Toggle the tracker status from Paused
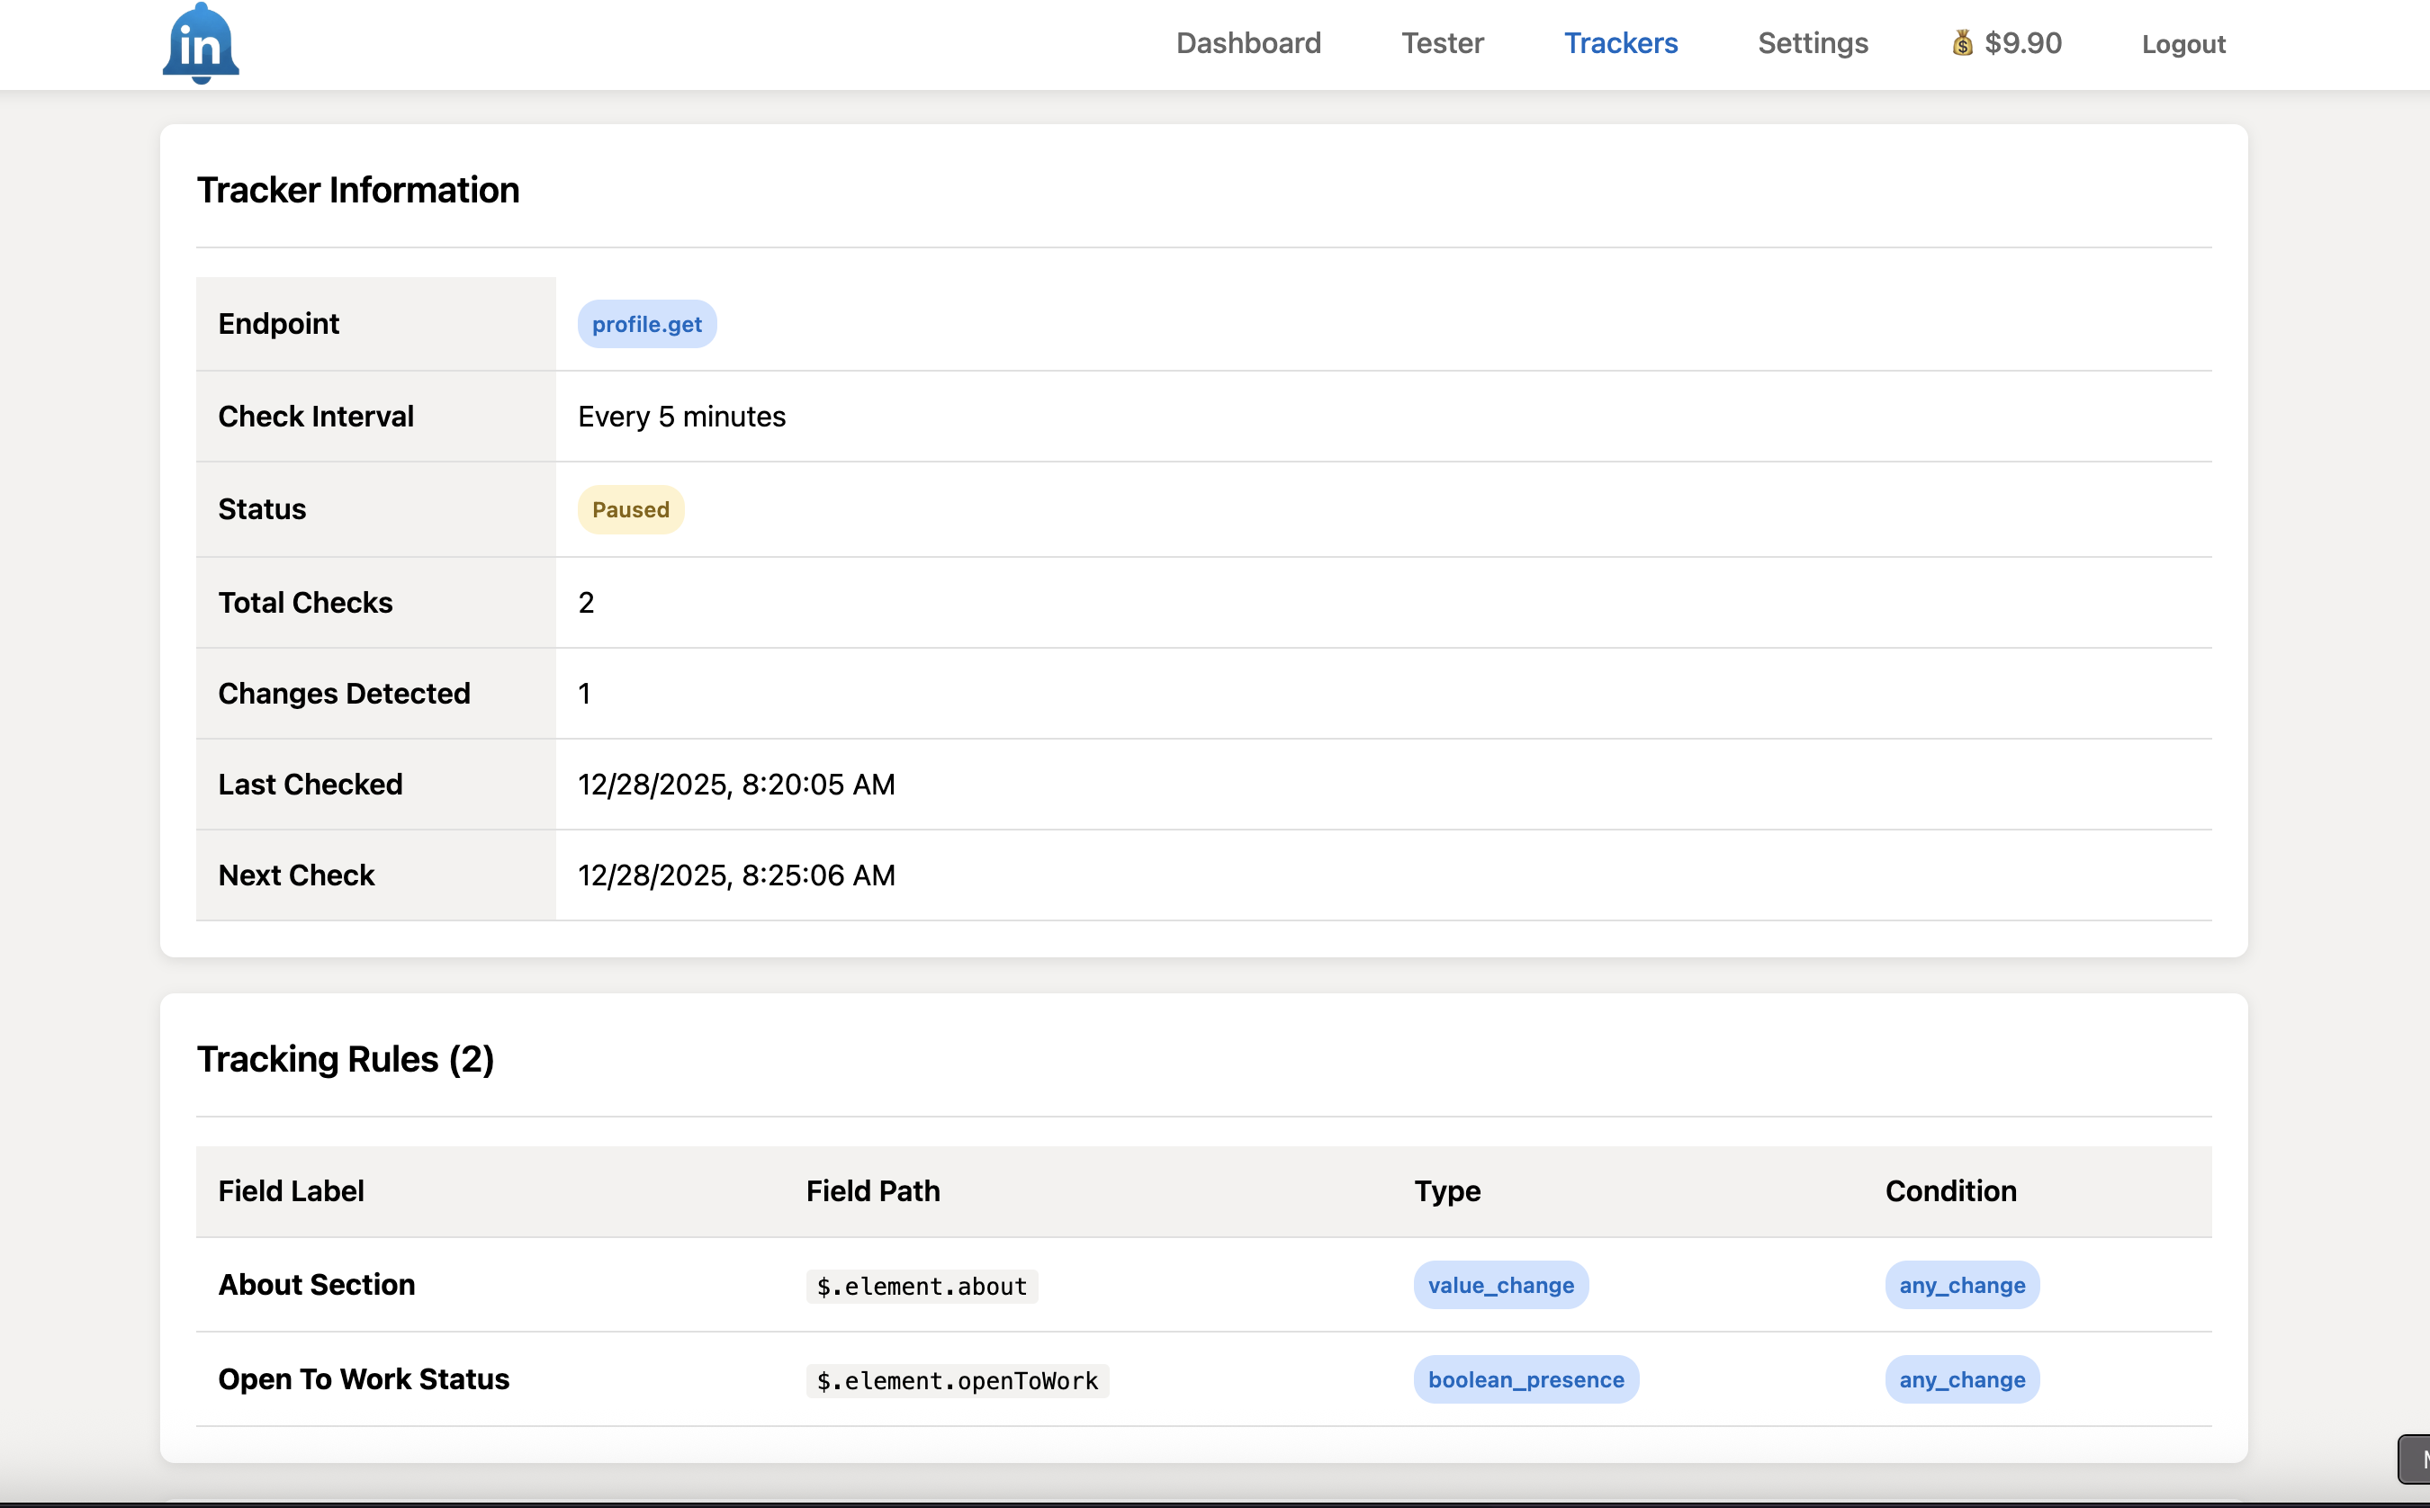 pos(630,508)
